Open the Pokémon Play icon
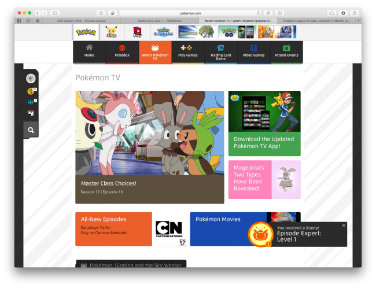This screenshot has height=288, width=376. click(x=138, y=32)
